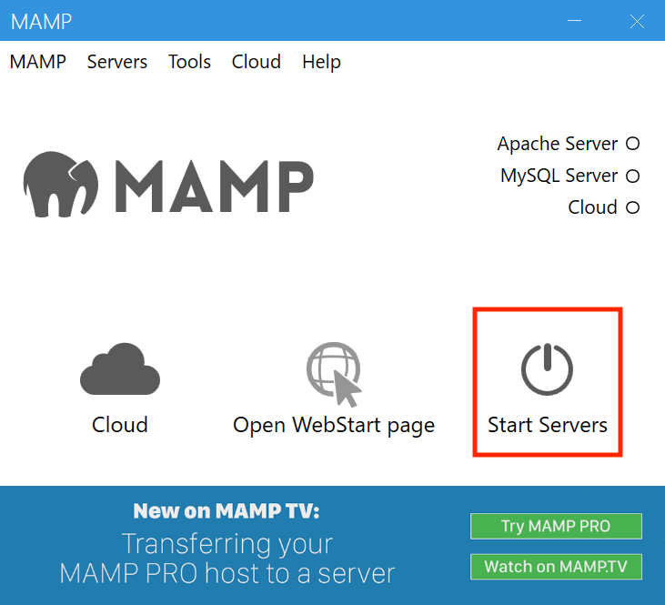Click the MySQL Server status indicator
The width and height of the screenshot is (665, 605).
[x=632, y=176]
